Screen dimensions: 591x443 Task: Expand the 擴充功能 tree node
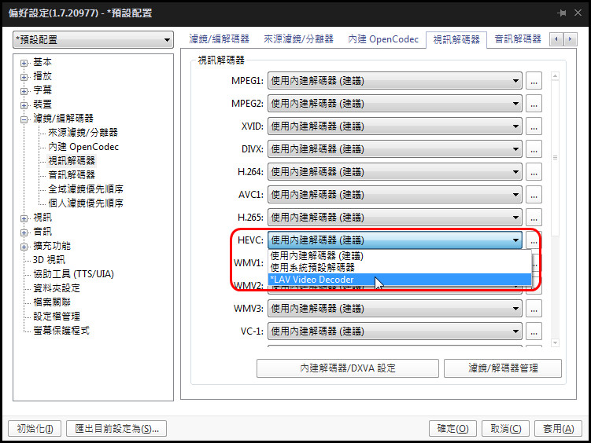point(24,247)
